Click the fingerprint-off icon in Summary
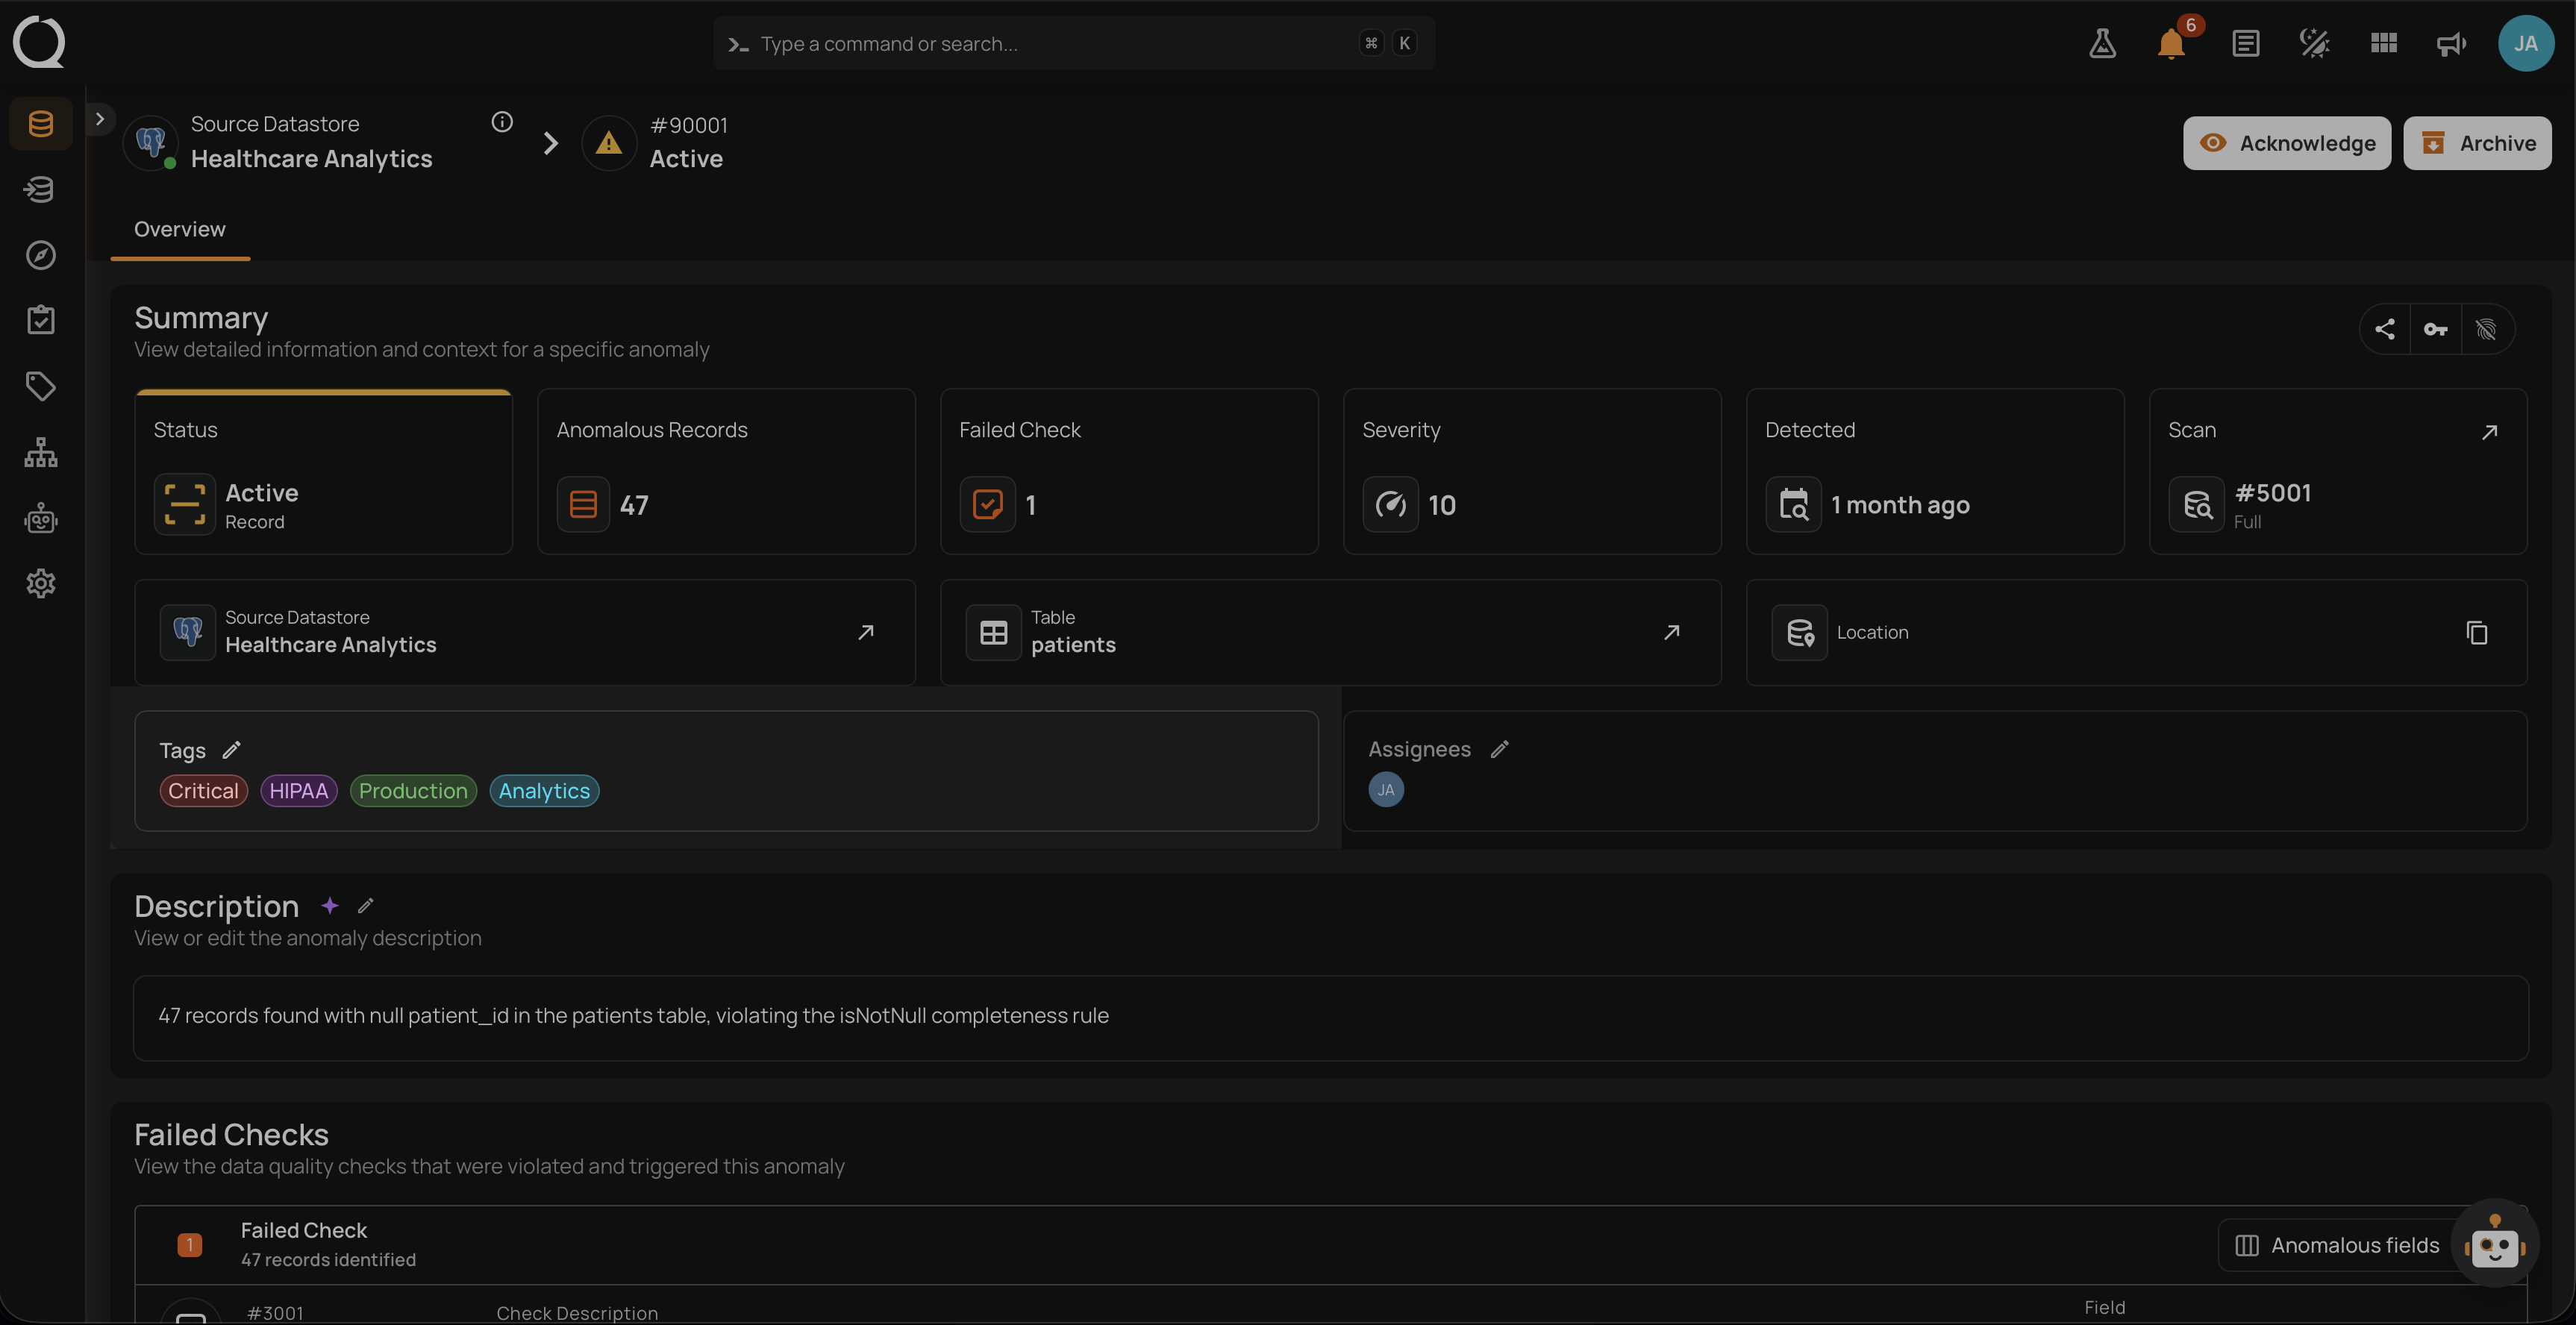Viewport: 2576px width, 1325px height. 2486,329
